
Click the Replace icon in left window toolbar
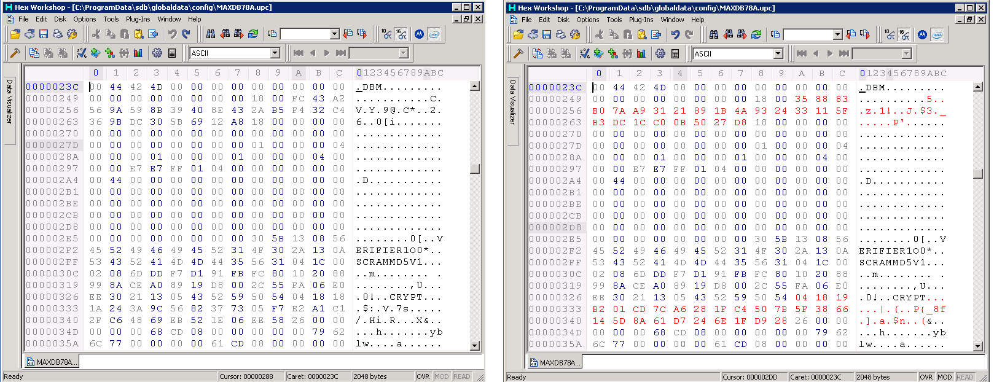coord(253,34)
